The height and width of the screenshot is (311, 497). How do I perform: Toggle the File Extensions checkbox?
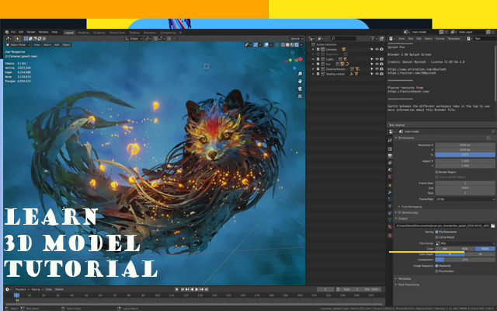[x=437, y=232]
